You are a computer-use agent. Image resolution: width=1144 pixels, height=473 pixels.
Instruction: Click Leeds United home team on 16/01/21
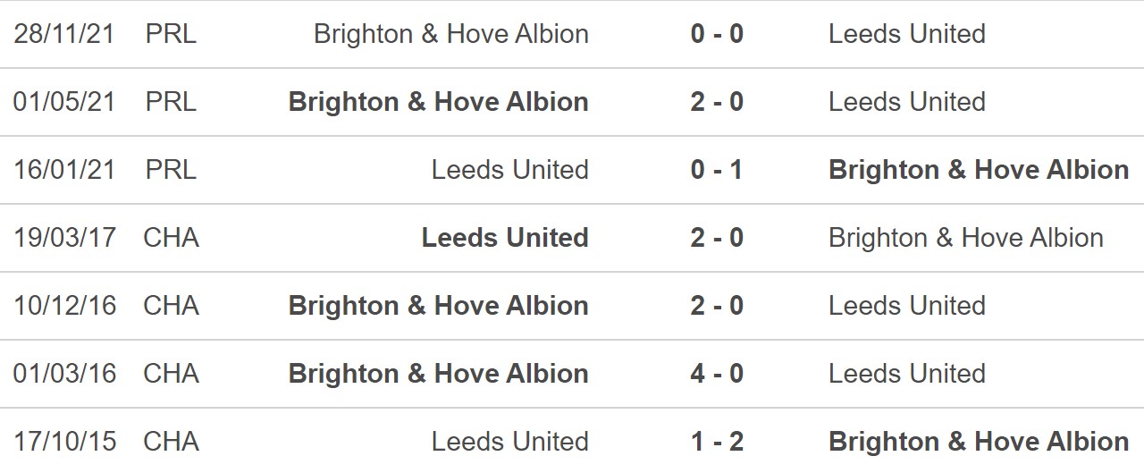pyautogui.click(x=510, y=170)
